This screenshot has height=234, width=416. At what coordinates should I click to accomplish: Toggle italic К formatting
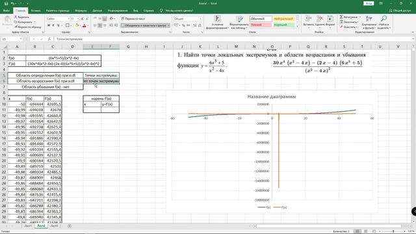[x=53, y=25]
